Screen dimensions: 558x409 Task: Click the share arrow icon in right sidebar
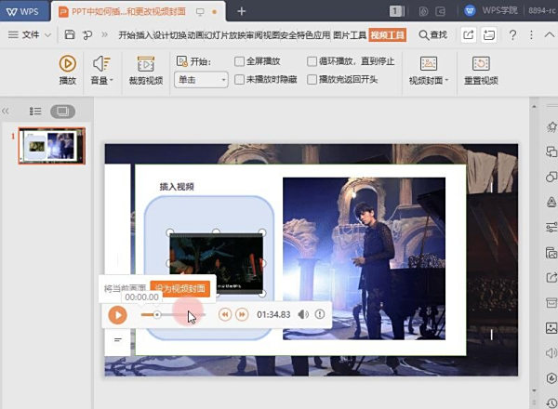click(551, 277)
